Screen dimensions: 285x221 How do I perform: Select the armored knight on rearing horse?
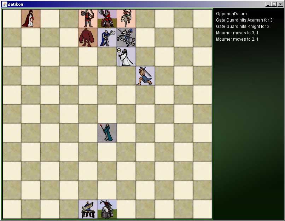tap(126, 37)
